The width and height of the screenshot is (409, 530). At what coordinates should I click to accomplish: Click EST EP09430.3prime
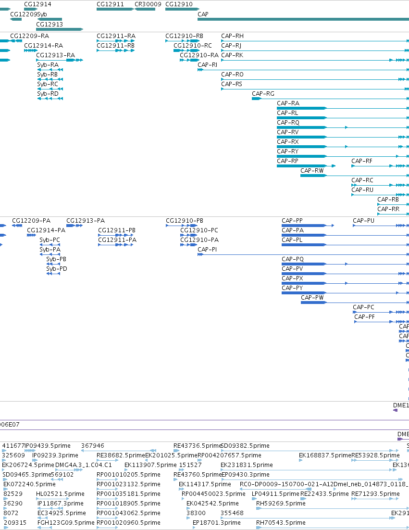tap(246, 475)
